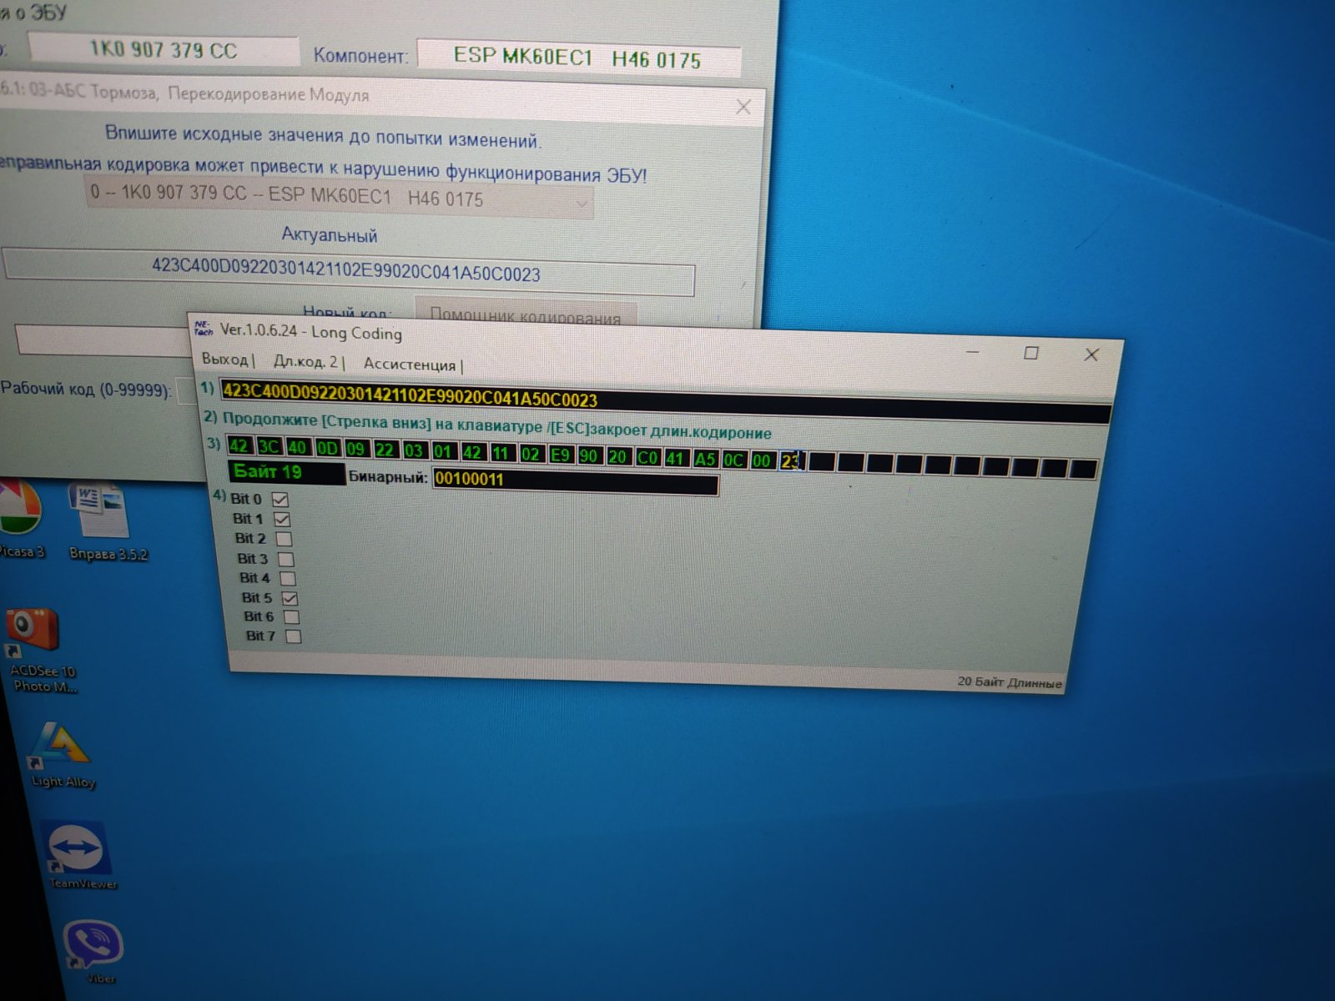Click the NE-Tech Long Coding window icon
Image resolution: width=1335 pixels, height=1001 pixels.
click(x=203, y=328)
